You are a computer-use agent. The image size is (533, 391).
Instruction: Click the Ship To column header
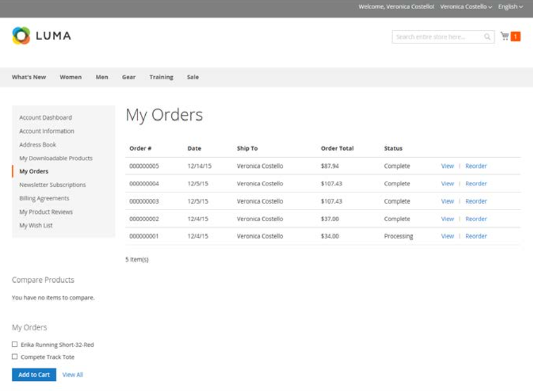247,149
